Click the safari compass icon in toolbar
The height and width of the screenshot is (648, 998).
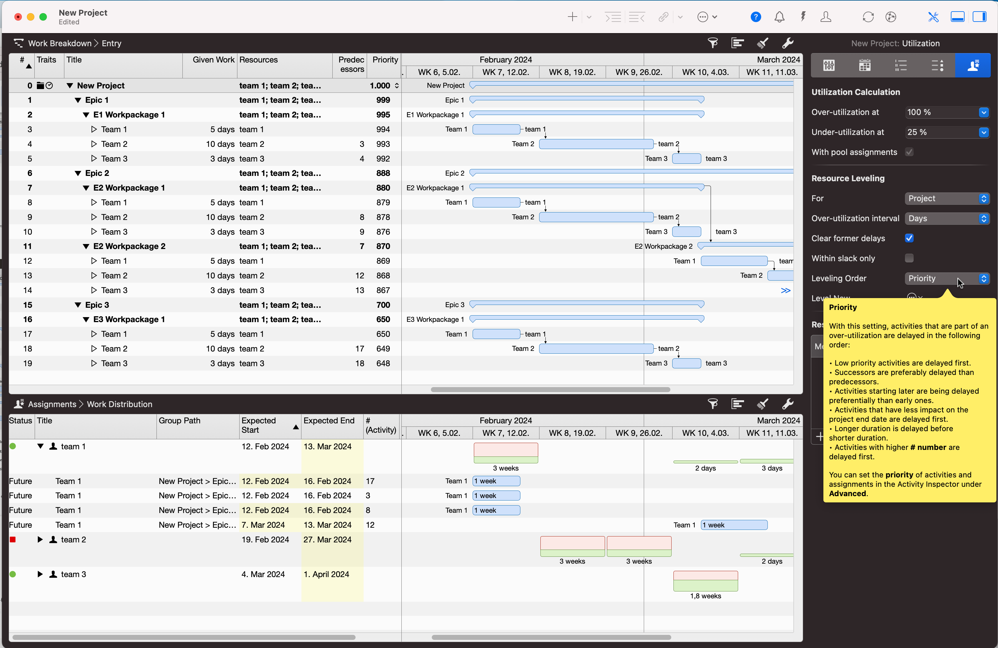891,17
